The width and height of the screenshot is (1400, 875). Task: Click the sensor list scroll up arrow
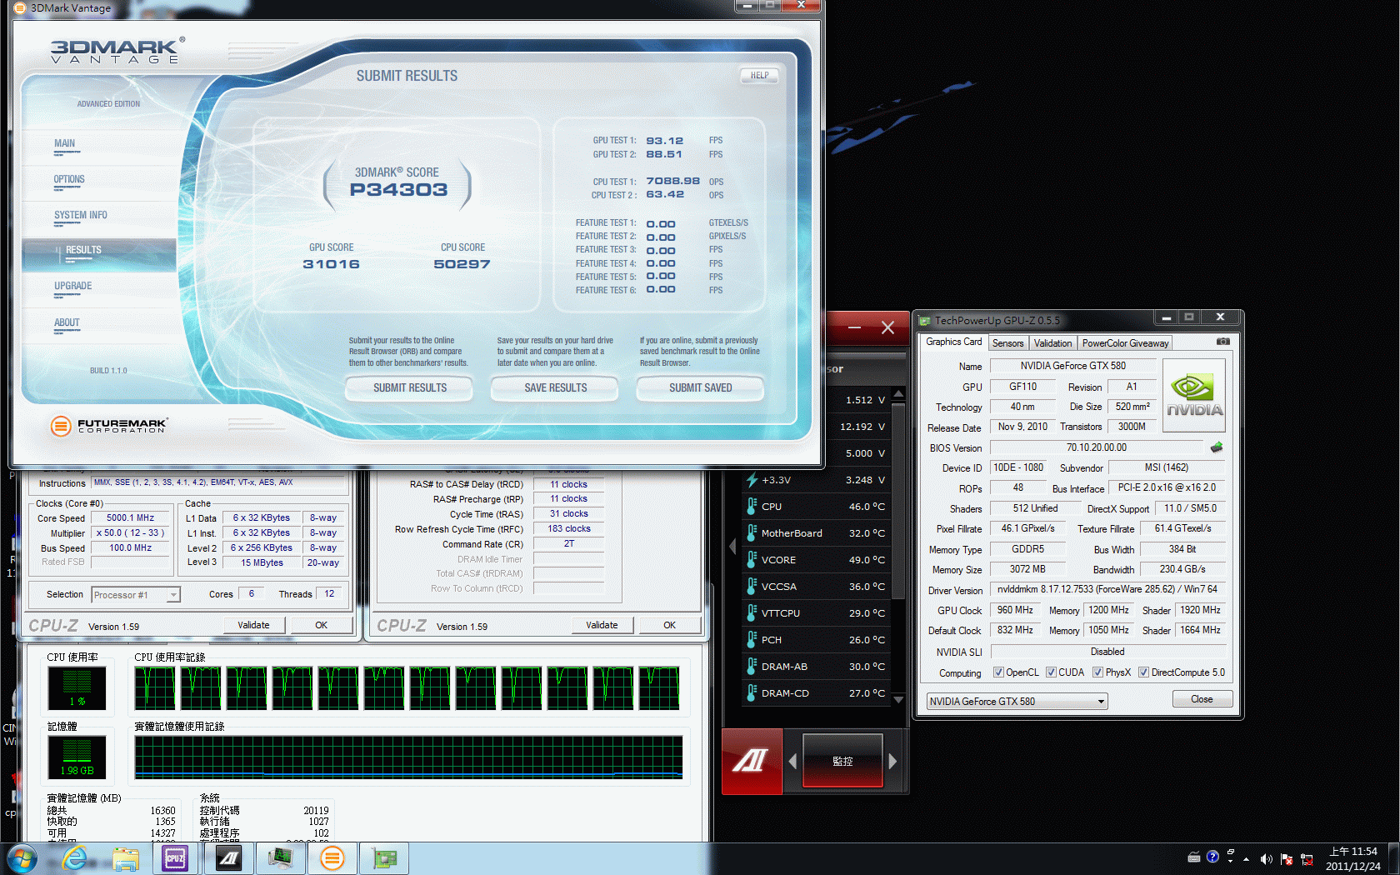(x=898, y=393)
